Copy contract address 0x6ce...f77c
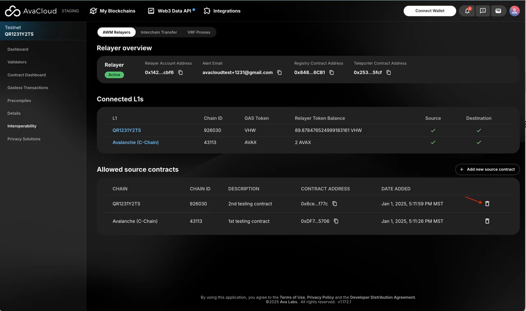 (x=335, y=204)
